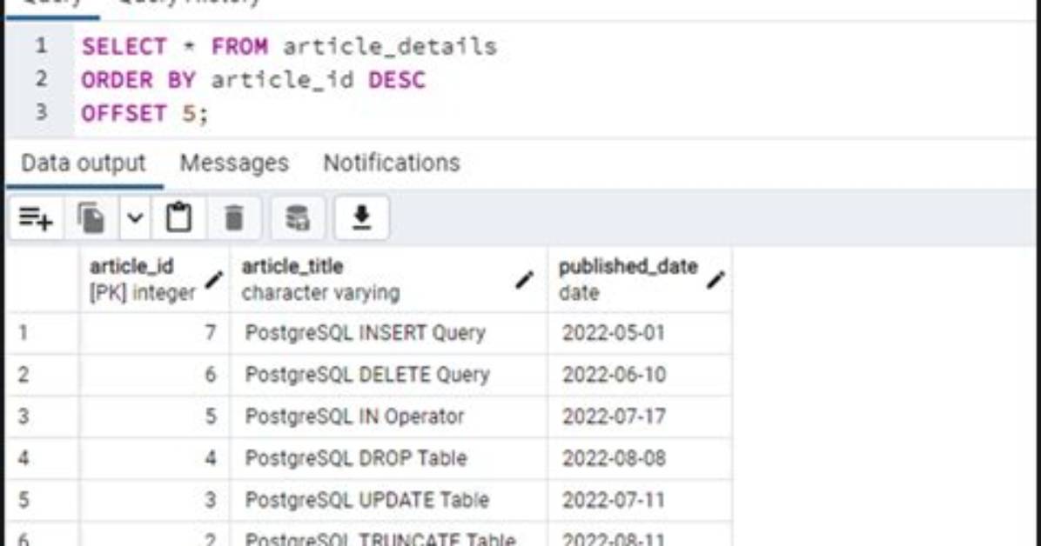Click article_id cell with value 6
The height and width of the screenshot is (546, 1041).
click(x=154, y=374)
